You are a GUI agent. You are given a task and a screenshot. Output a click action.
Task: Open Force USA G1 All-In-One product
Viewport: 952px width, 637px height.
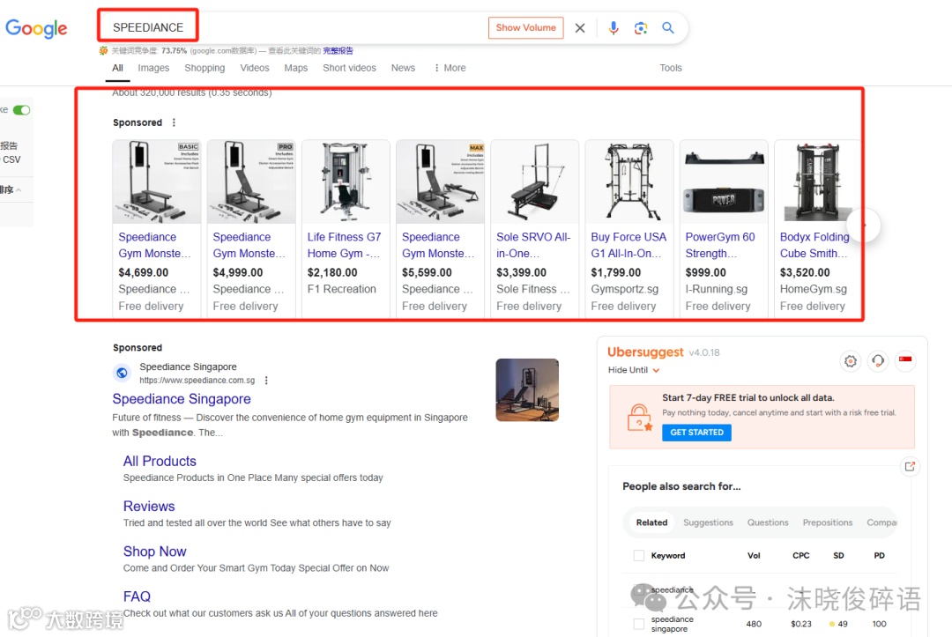(629, 227)
